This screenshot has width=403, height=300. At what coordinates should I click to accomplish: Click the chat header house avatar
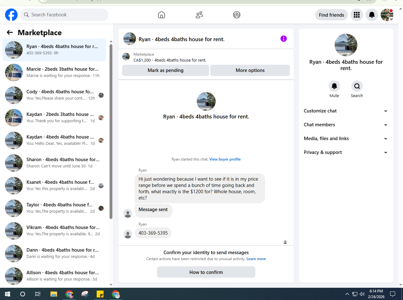(130, 39)
